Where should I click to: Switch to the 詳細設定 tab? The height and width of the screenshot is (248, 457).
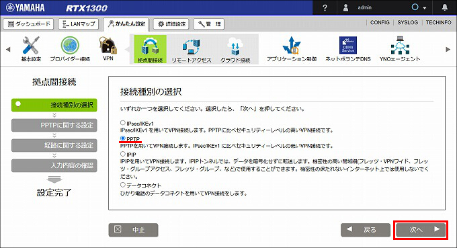[171, 24]
